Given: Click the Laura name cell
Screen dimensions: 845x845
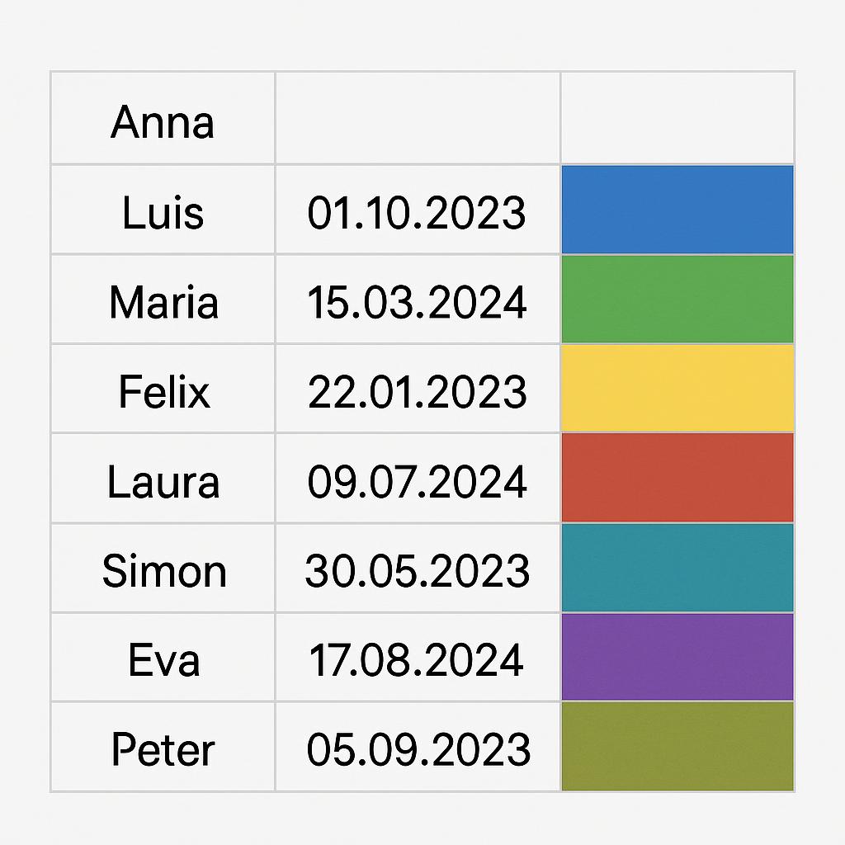Looking at the screenshot, I should (163, 481).
